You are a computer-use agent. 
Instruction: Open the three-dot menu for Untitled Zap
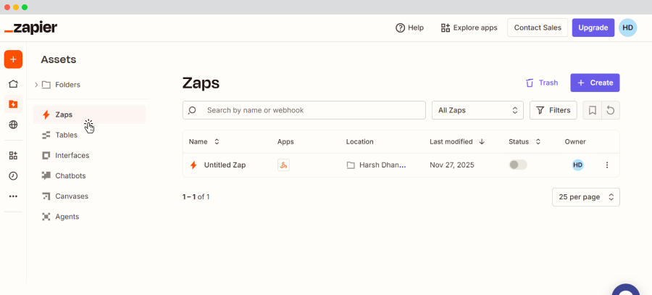click(607, 165)
